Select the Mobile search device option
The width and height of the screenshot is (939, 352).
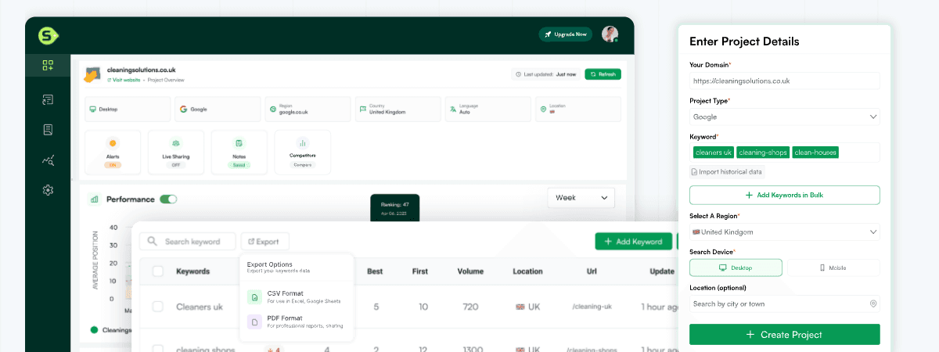[833, 268]
